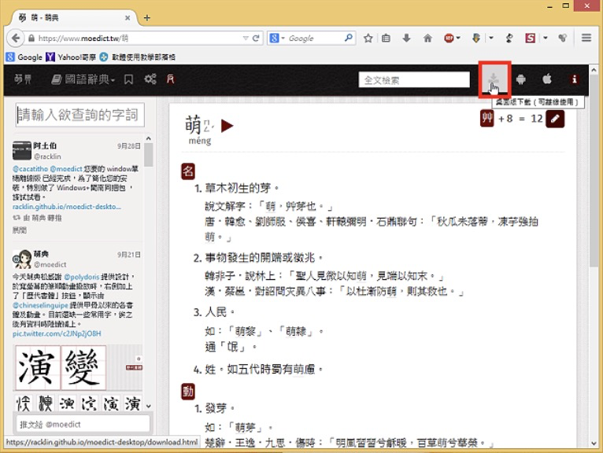Image resolution: width=603 pixels, height=453 pixels.
Task: Open dropdown beside the yellow download-arrow extension
Action: [491, 38]
